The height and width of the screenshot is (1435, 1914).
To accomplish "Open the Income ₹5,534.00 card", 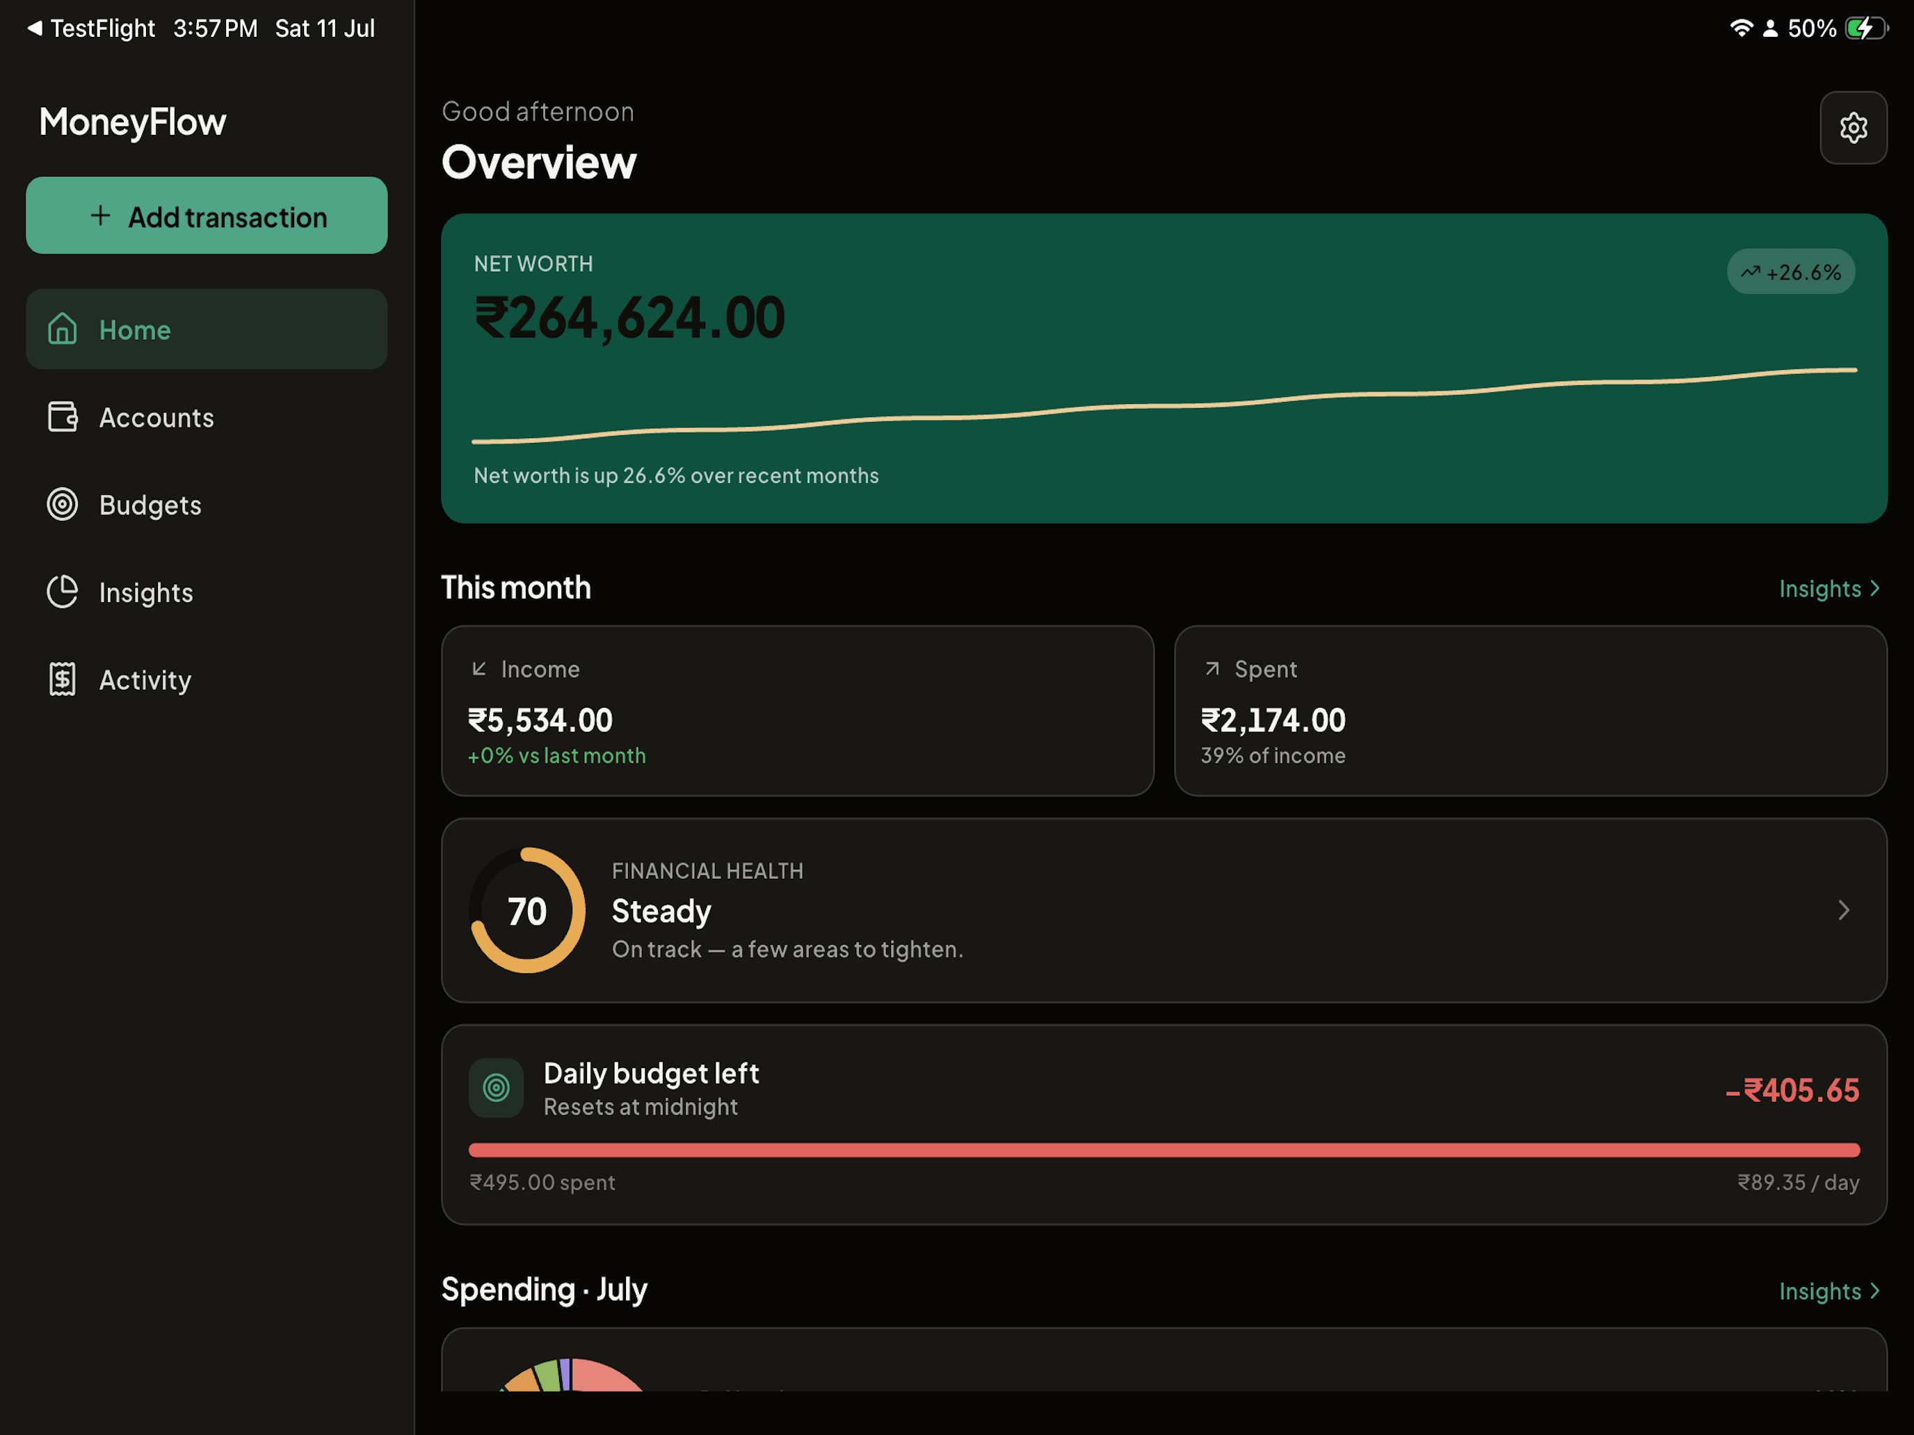I will [x=798, y=711].
